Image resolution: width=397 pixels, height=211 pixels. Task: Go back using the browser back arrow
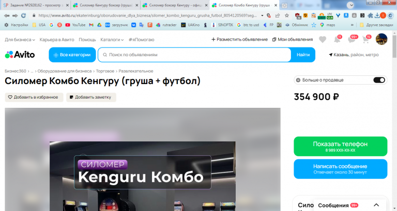(x=7, y=15)
